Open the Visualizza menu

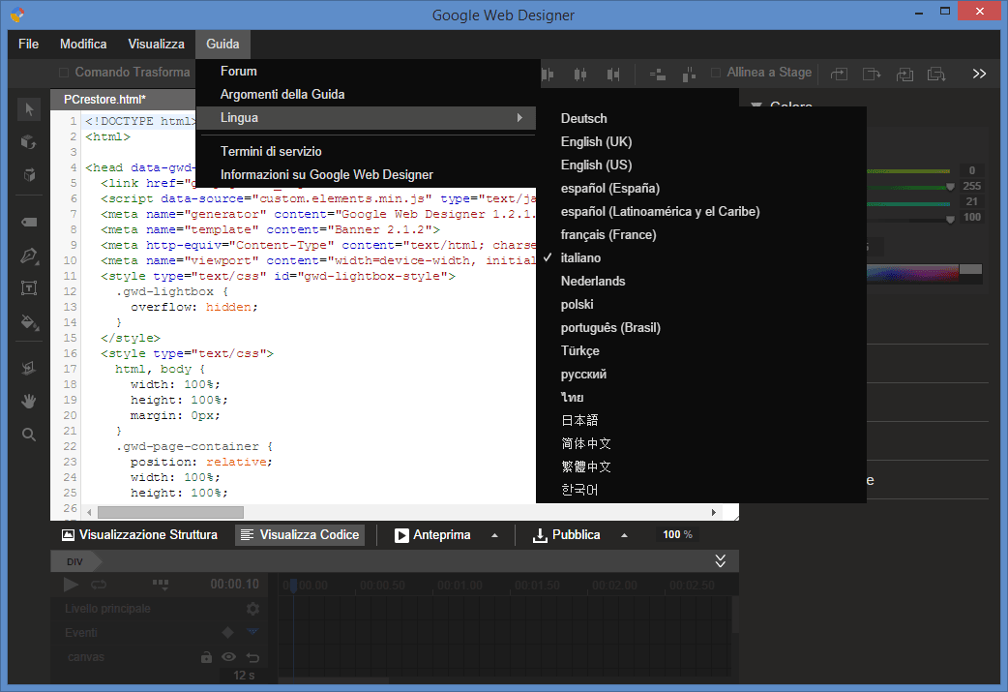156,44
